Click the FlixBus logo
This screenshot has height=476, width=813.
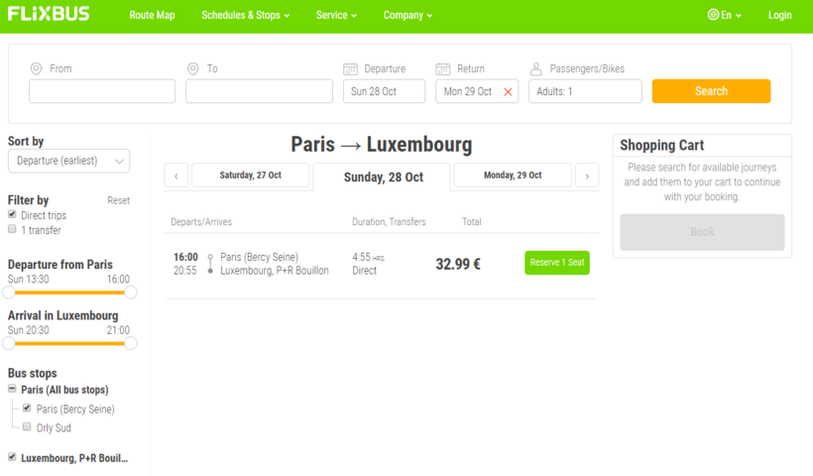click(x=49, y=15)
